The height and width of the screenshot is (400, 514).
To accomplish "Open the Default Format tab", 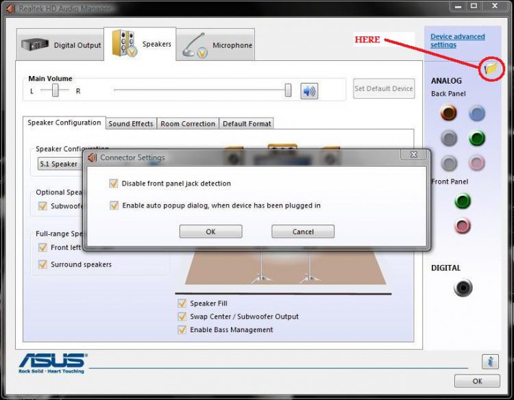I will (247, 124).
